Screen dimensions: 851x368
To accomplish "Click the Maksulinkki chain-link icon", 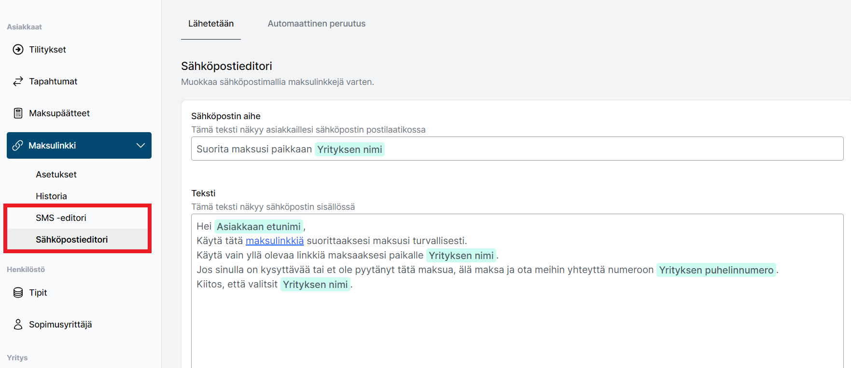I will point(17,146).
